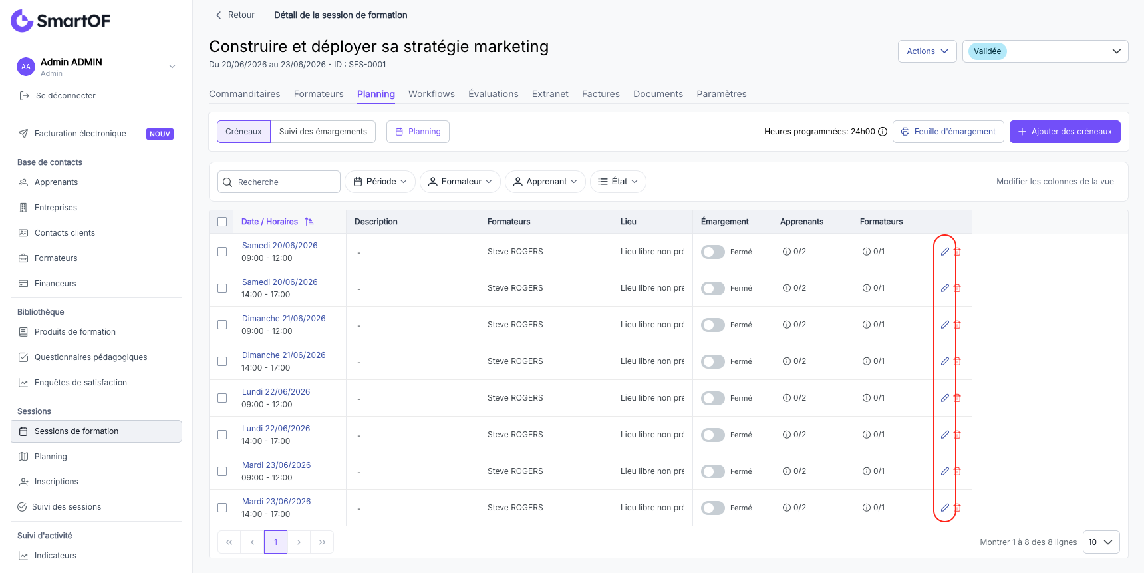
Task: Open the Période filter dropdown
Action: pos(380,182)
